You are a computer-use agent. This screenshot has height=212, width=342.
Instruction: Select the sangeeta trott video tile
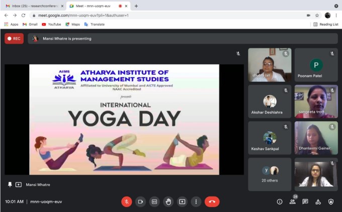pyautogui.click(x=316, y=102)
